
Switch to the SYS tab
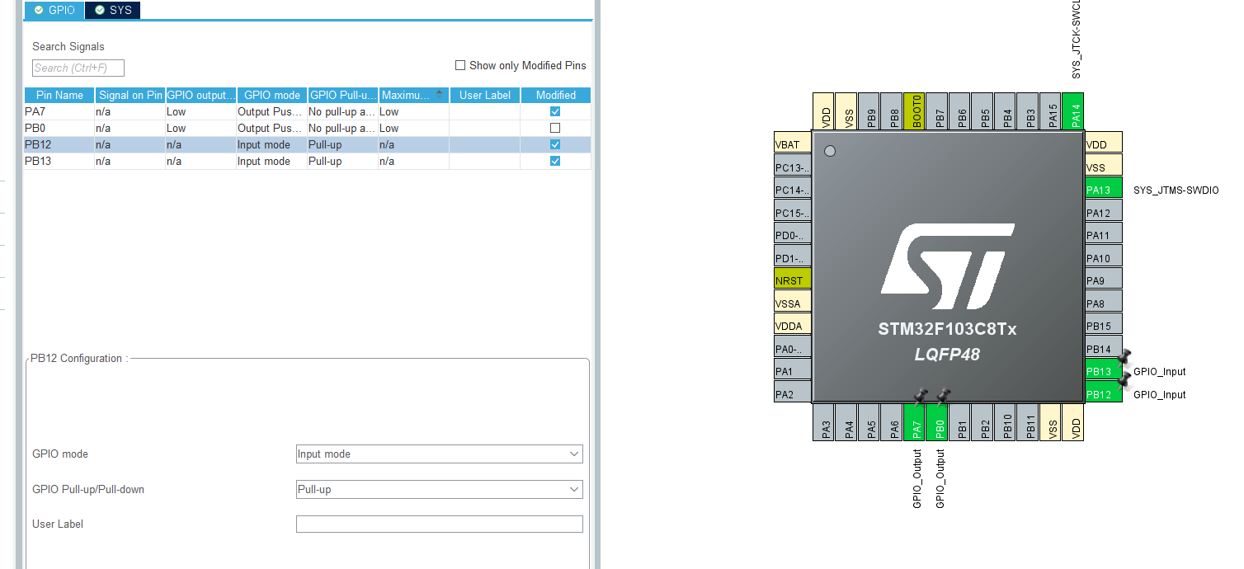(112, 10)
